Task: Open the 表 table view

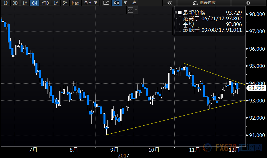Action: (x=134, y=3)
